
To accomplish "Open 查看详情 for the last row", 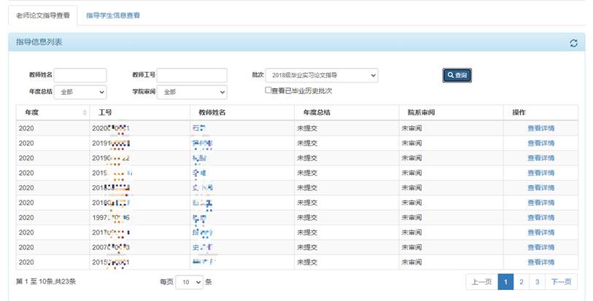I will point(540,262).
